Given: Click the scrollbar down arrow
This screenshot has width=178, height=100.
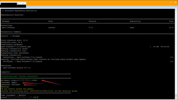Looking at the screenshot, I should click(x=176, y=98).
